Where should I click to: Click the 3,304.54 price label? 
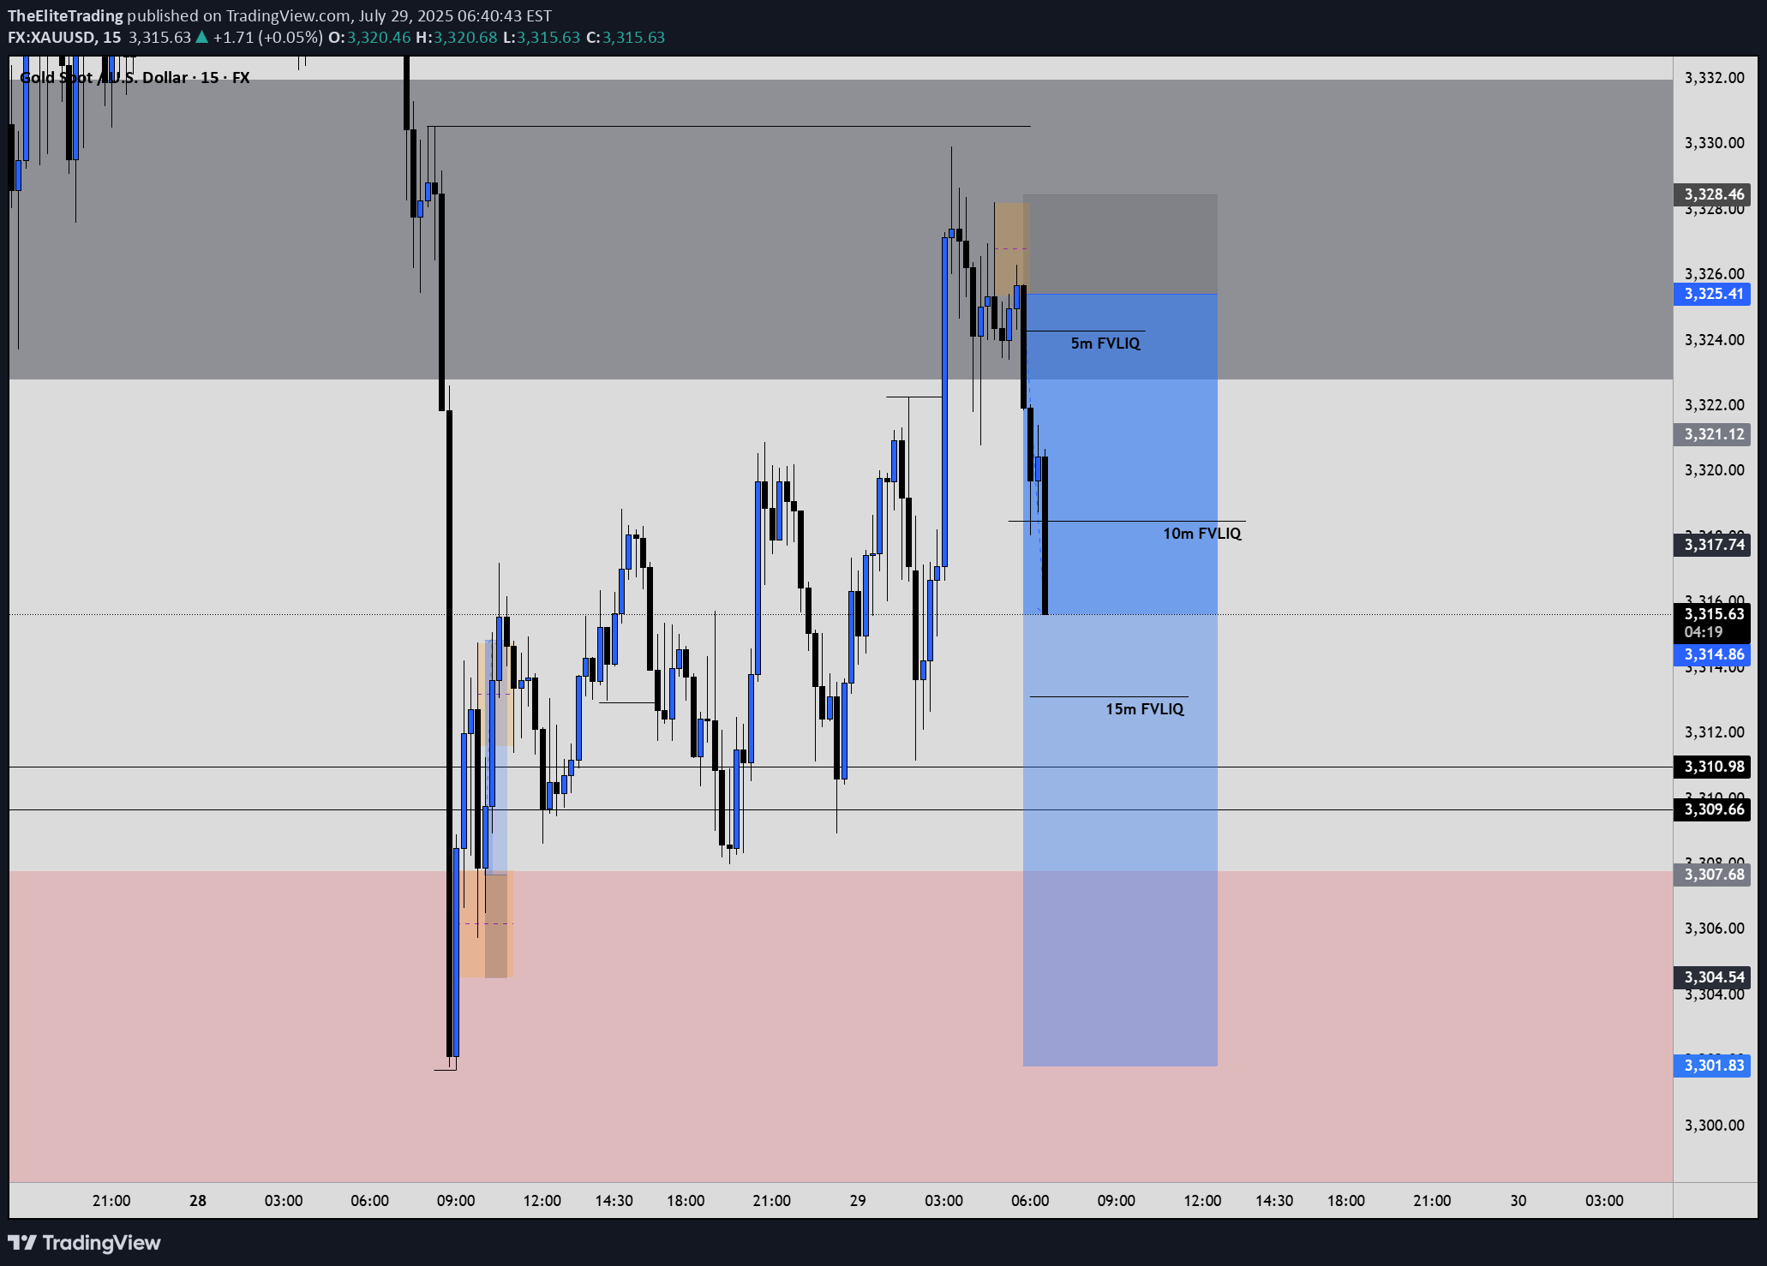[x=1712, y=977]
